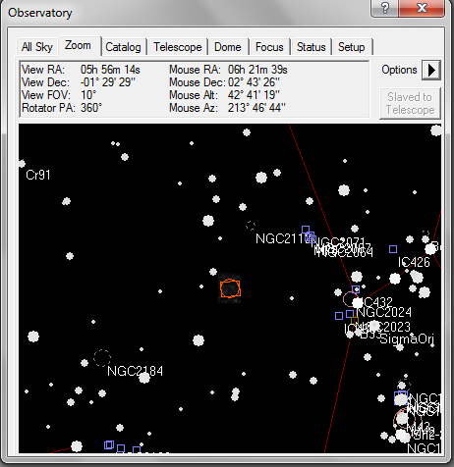Go to the Focus tab

269,47
